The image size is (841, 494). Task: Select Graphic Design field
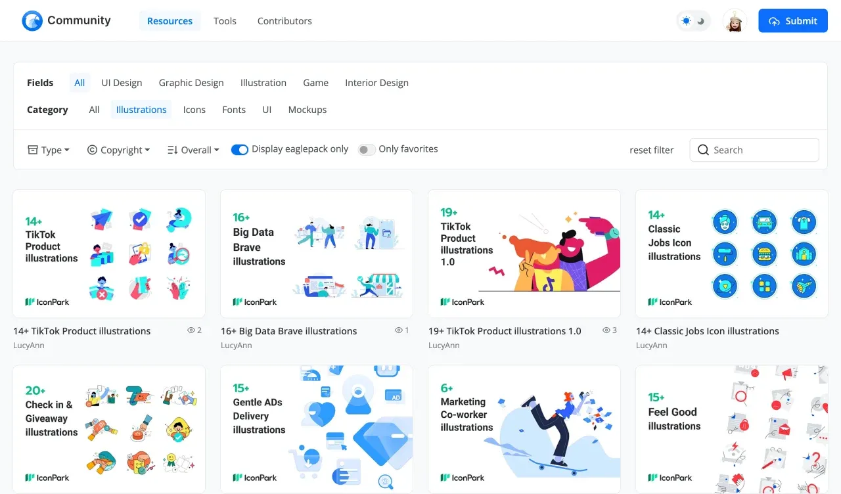[191, 83]
